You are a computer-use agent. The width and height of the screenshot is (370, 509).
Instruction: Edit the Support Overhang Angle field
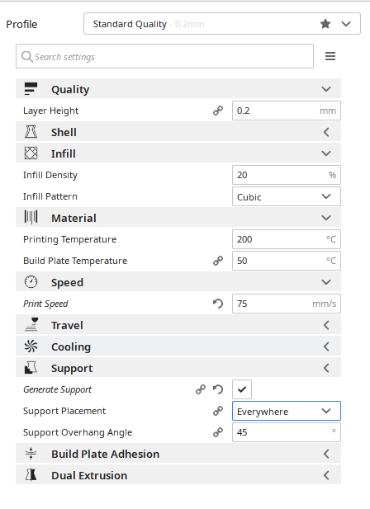(x=287, y=432)
